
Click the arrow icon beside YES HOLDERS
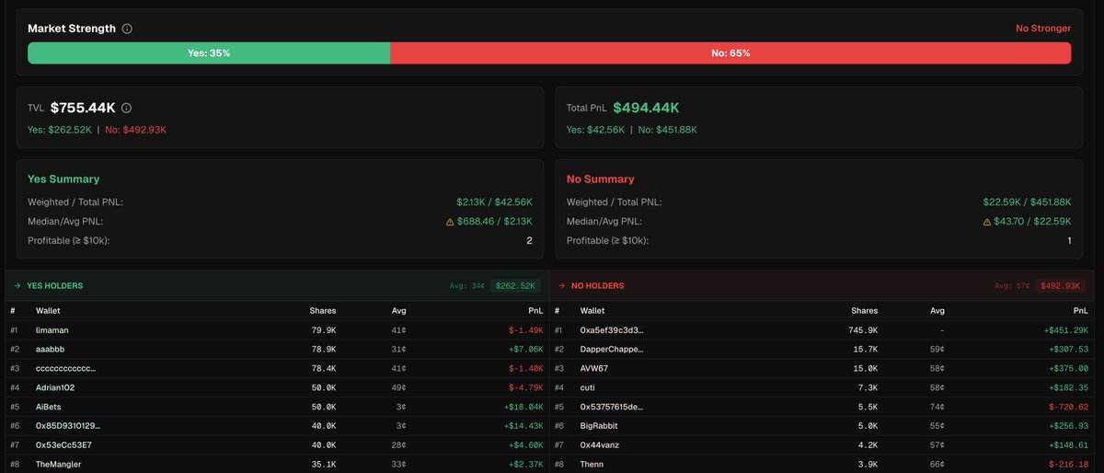(x=17, y=286)
